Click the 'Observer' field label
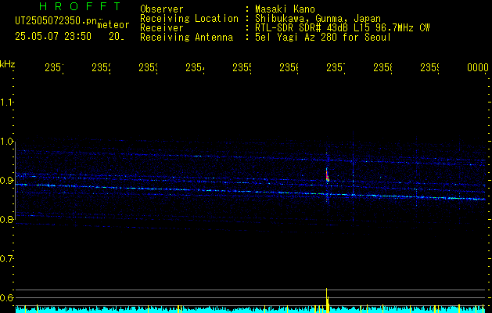This screenshot has height=313, width=492. pyautogui.click(x=162, y=9)
